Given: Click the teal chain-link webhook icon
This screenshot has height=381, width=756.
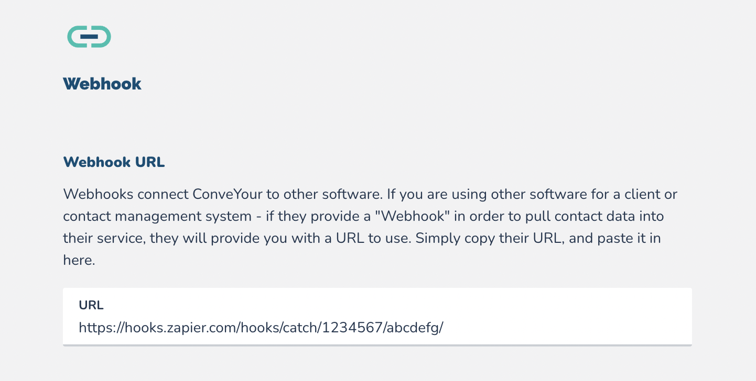Looking at the screenshot, I should click(89, 37).
